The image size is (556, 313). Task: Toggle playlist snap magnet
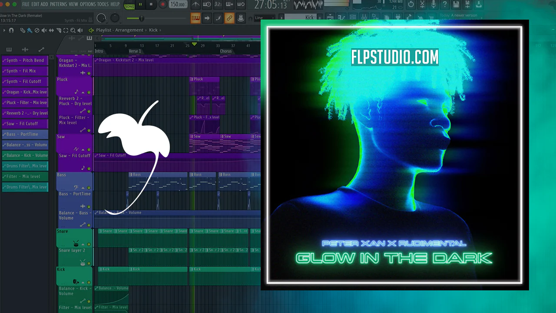click(11, 30)
